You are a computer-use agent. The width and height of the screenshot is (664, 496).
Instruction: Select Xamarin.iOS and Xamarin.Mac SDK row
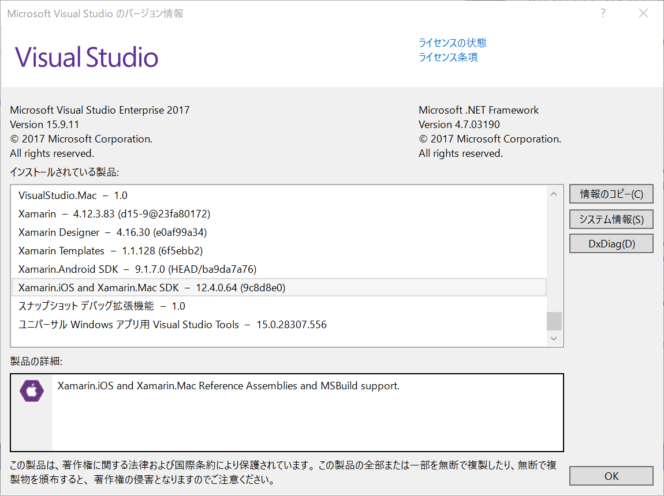click(x=279, y=288)
